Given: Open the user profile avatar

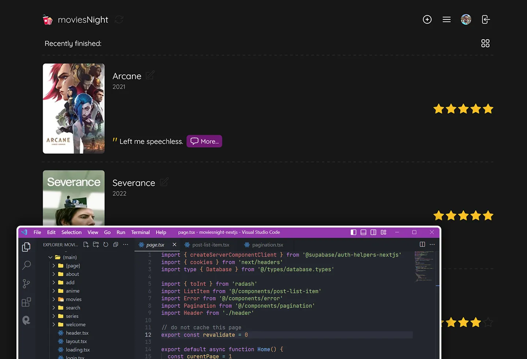Looking at the screenshot, I should (466, 19).
